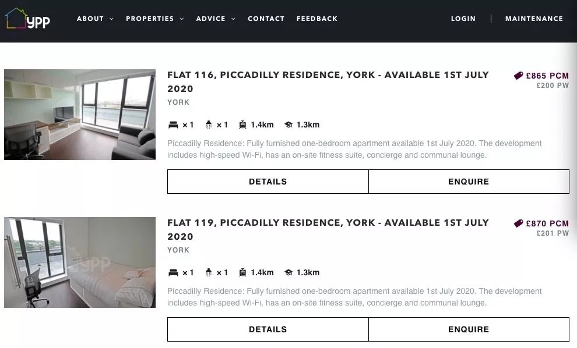The width and height of the screenshot is (577, 348).
Task: Click the graduation cap icon for Flat 116
Action: click(x=288, y=125)
